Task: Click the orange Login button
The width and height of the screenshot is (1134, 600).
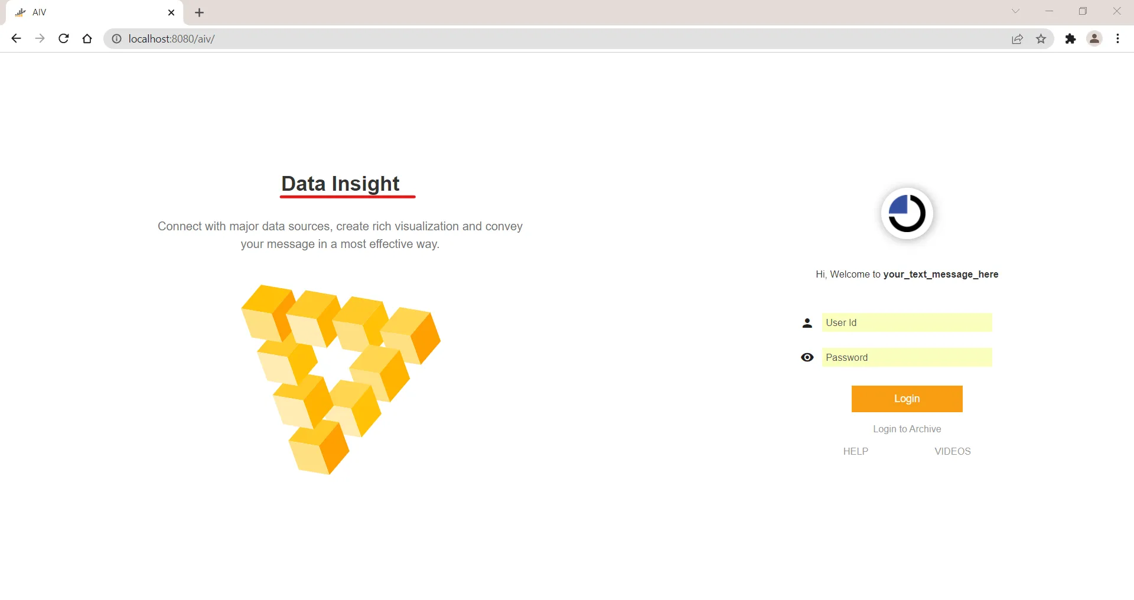Action: point(907,399)
